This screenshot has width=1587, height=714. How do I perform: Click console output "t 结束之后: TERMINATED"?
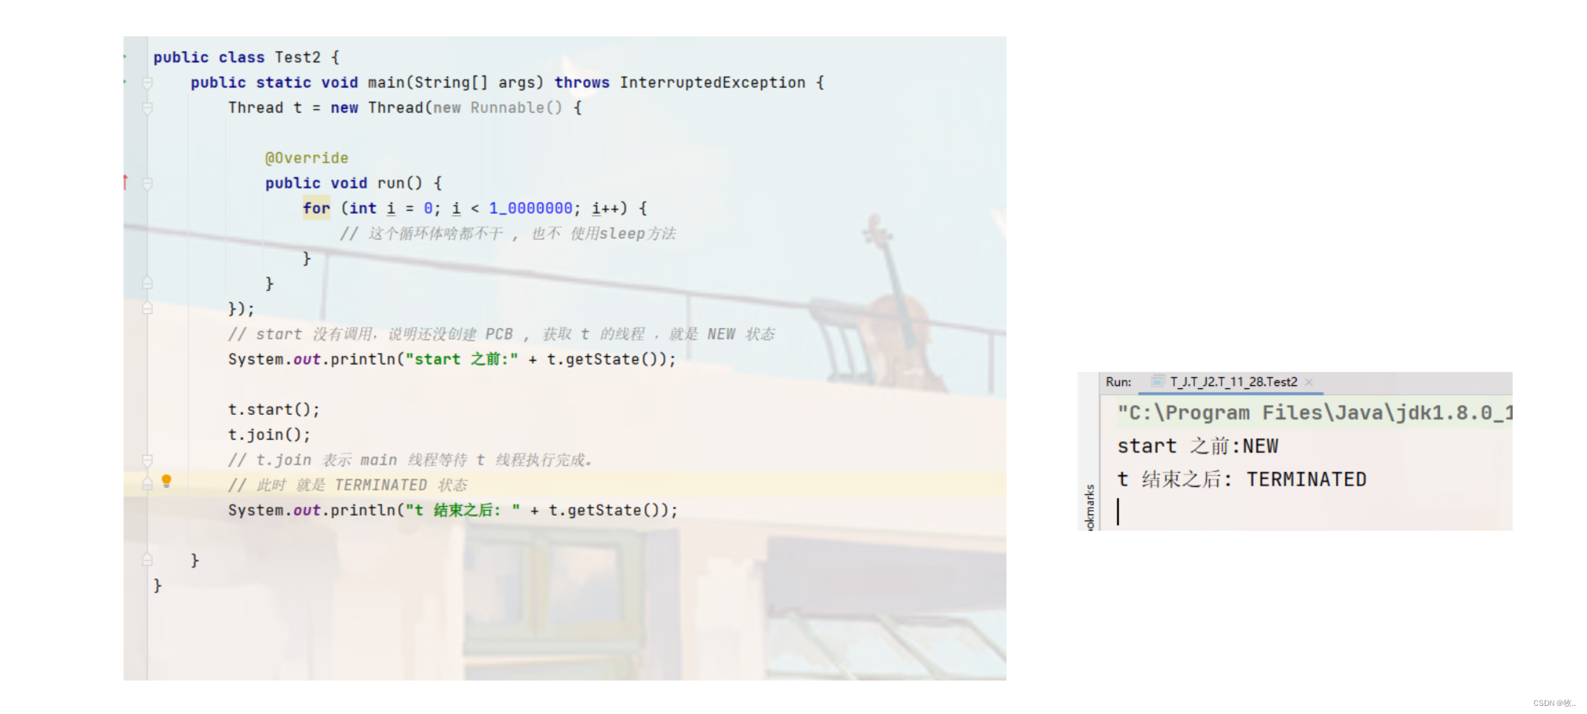(x=1242, y=479)
